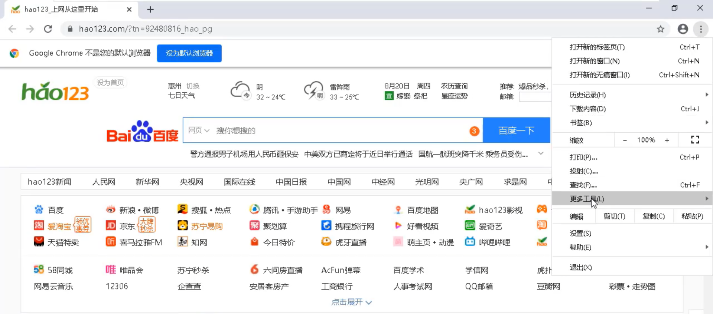Click the Baidu search input field
Image resolution: width=713 pixels, height=314 pixels.
click(338, 130)
